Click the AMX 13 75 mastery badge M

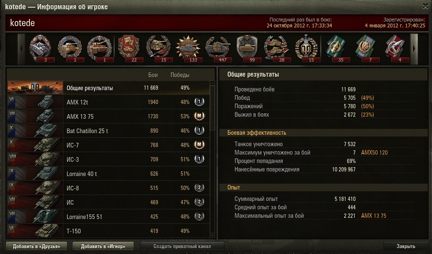(199, 116)
